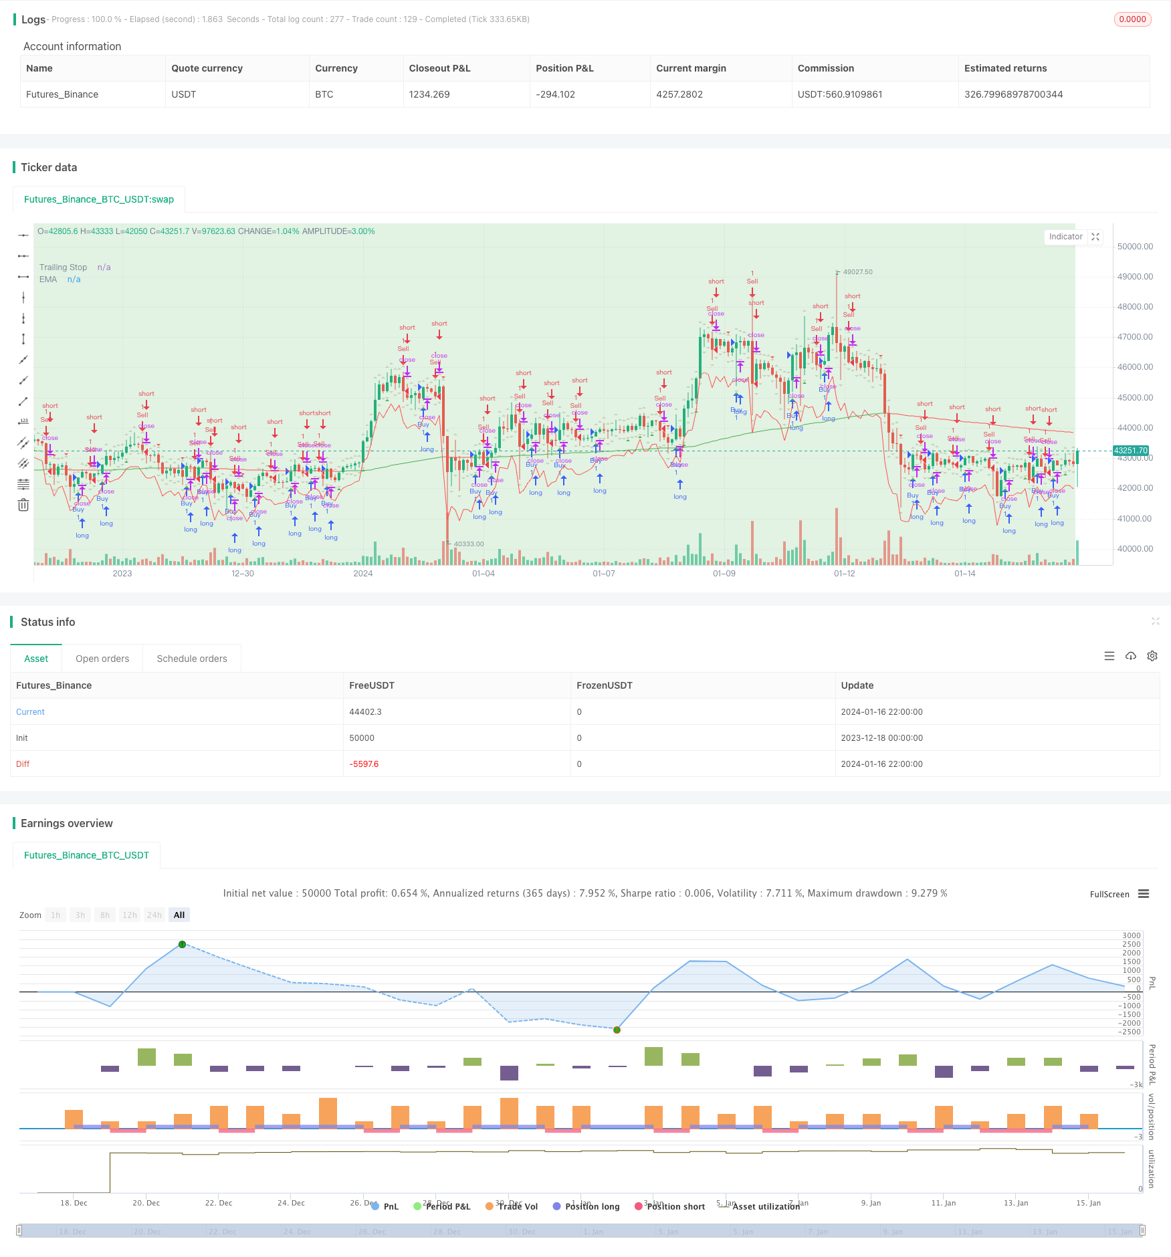Delete all drawings with trash icon

point(23,505)
